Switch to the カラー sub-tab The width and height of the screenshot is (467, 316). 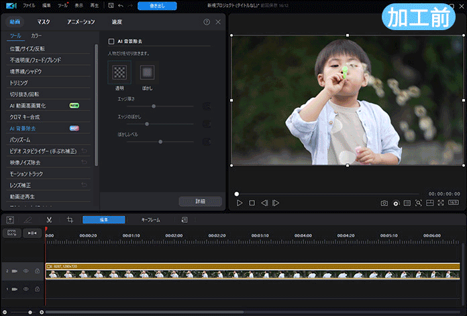point(36,35)
